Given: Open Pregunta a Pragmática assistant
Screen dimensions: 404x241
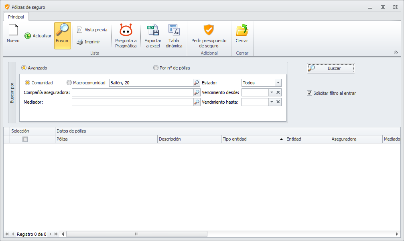Looking at the screenshot, I should (126, 36).
